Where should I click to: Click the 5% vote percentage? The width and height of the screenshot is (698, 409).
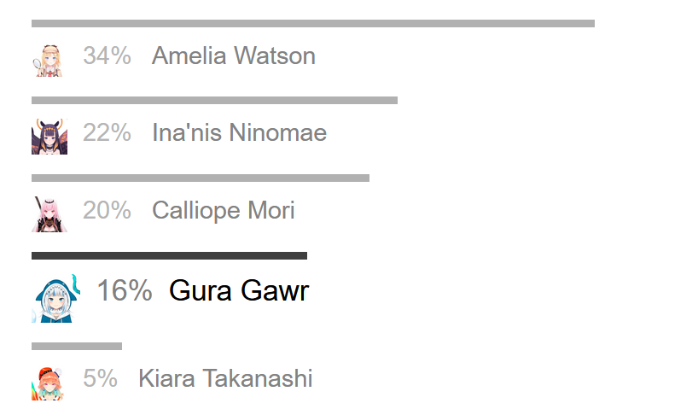tap(100, 379)
